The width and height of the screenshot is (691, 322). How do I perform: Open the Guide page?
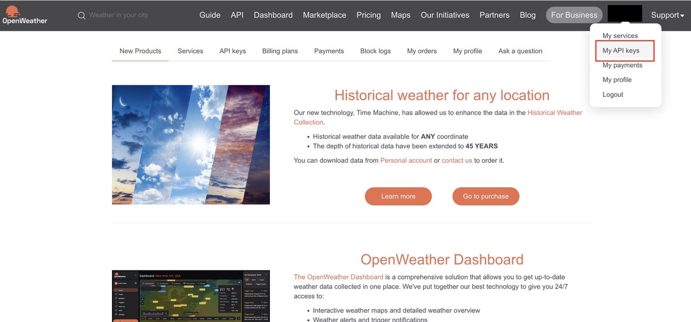click(210, 15)
